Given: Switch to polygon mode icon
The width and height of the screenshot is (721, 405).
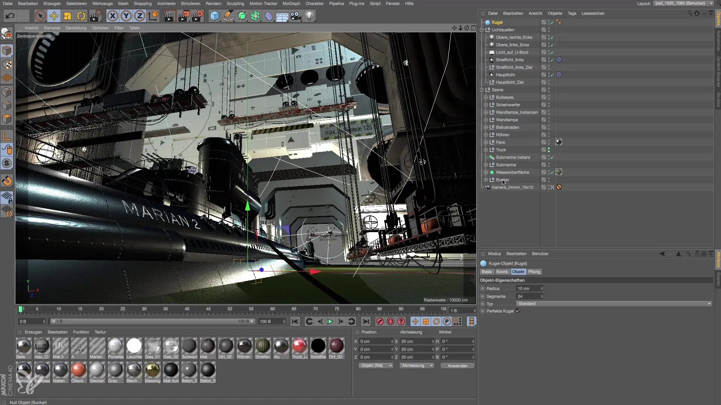Looking at the screenshot, I should click(7, 119).
